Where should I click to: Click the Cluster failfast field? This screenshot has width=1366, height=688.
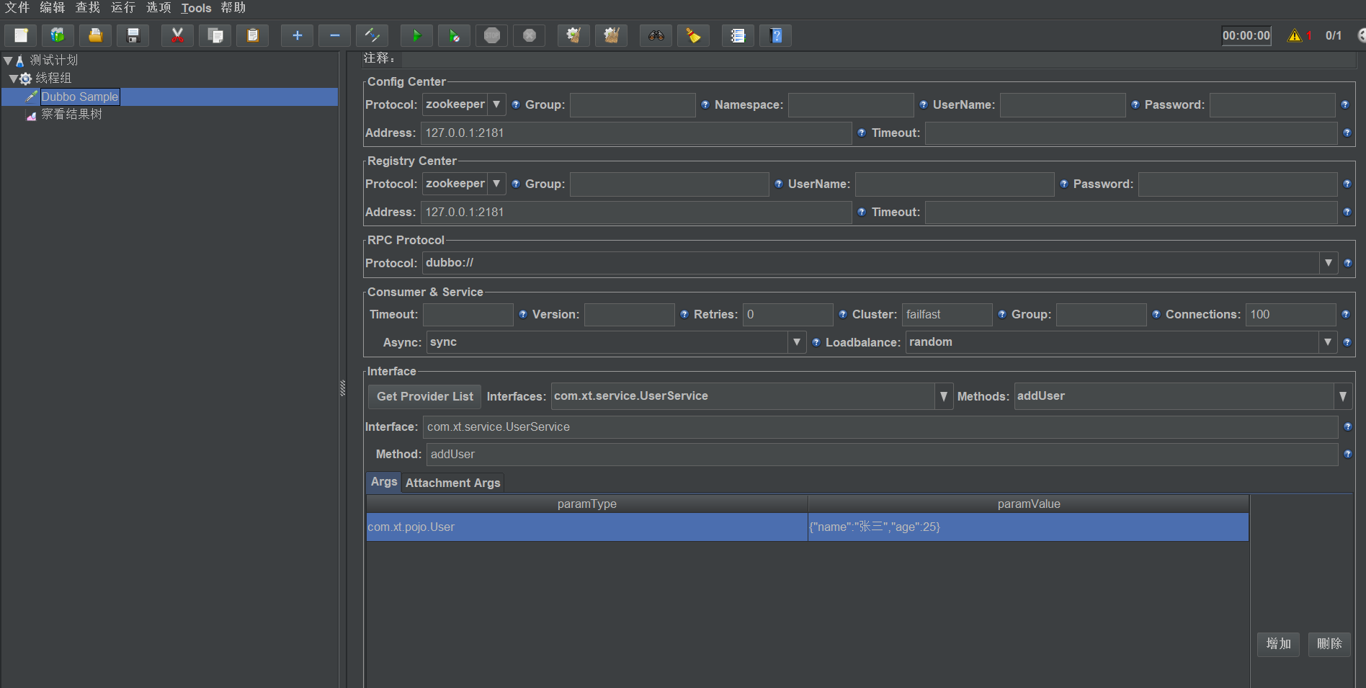pos(947,315)
